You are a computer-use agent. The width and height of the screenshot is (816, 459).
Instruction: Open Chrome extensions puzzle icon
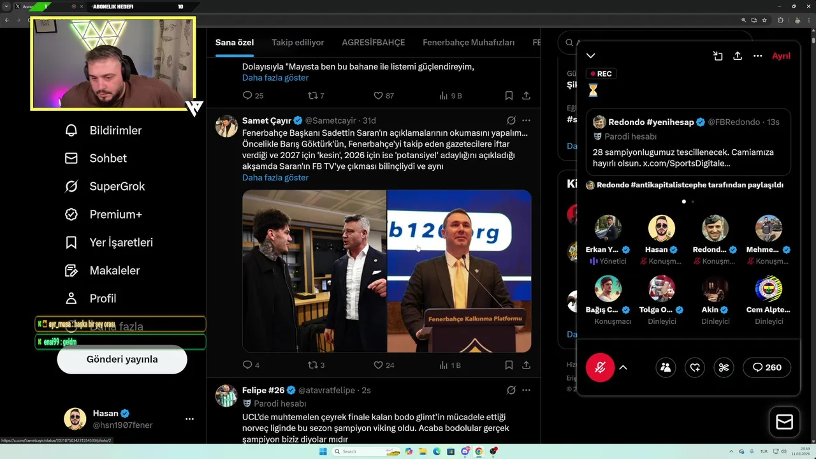coord(780,20)
